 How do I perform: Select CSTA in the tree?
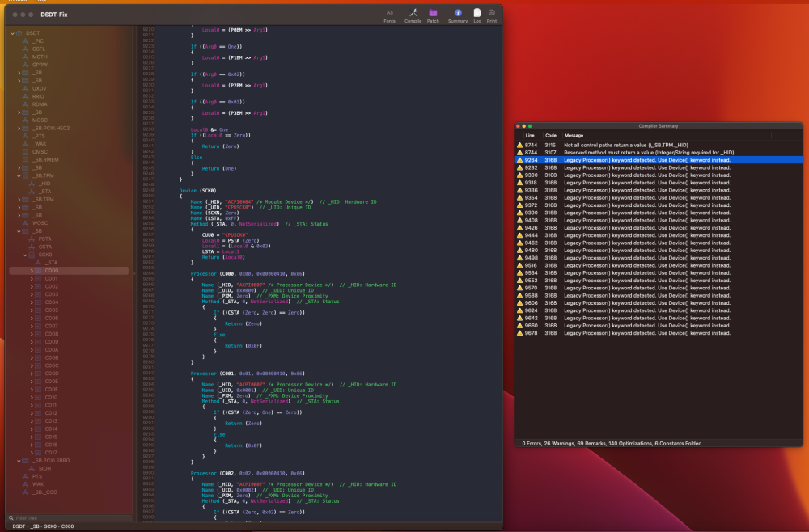coord(44,247)
